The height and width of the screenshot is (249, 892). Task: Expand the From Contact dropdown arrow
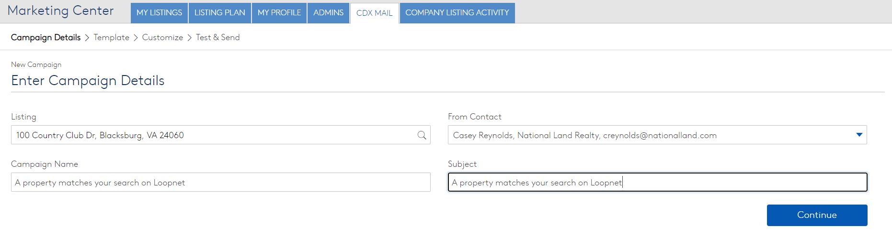(859, 135)
